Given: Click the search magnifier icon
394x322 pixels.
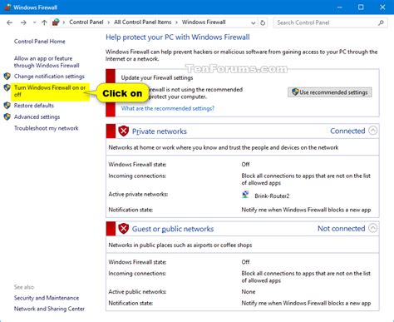Looking at the screenshot, I should pos(381,22).
